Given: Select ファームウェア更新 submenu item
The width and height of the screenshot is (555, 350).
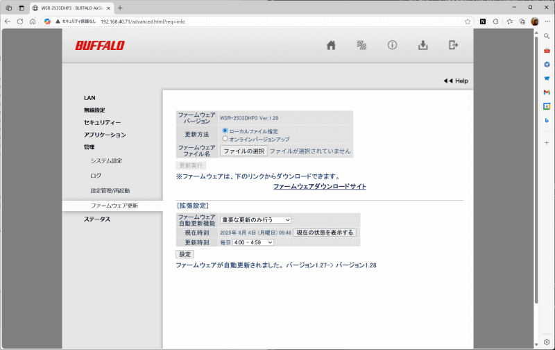Looking at the screenshot, I should coord(114,206).
